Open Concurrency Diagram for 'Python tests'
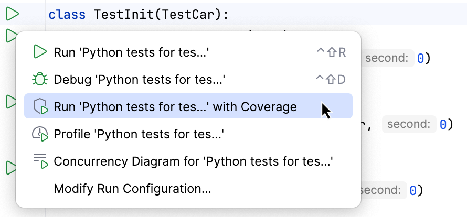 pyautogui.click(x=194, y=161)
